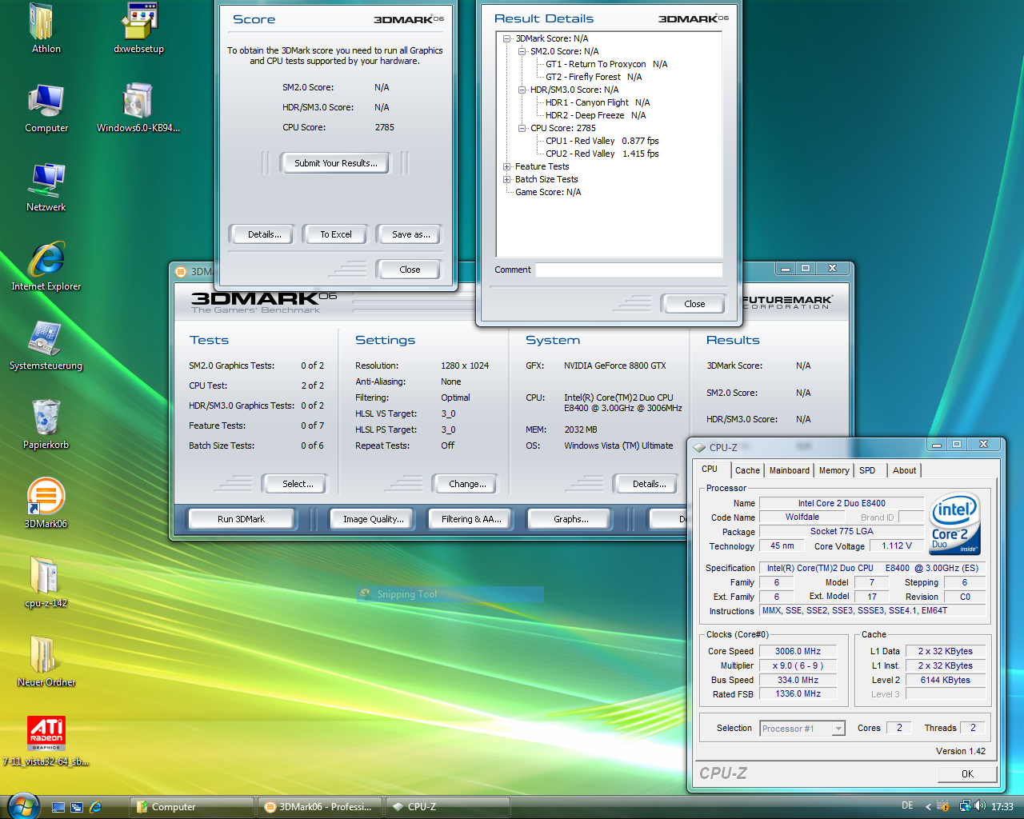Click the Save as... button
Image resolution: width=1024 pixels, height=819 pixels.
tap(411, 234)
